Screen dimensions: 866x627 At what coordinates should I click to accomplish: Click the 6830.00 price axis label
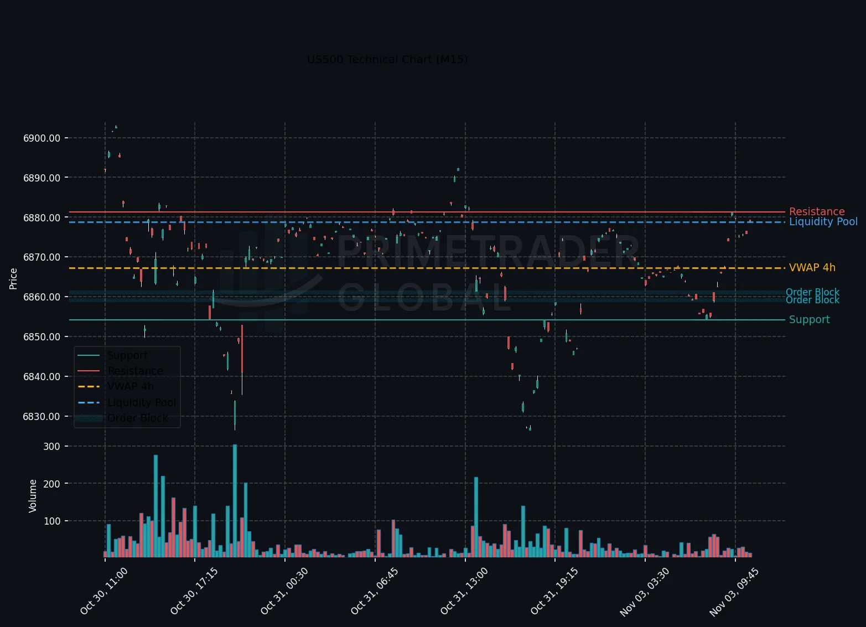(42, 417)
